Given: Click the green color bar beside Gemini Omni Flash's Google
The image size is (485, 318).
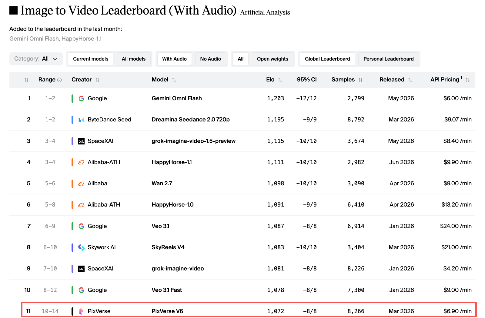Looking at the screenshot, I should pos(72,98).
